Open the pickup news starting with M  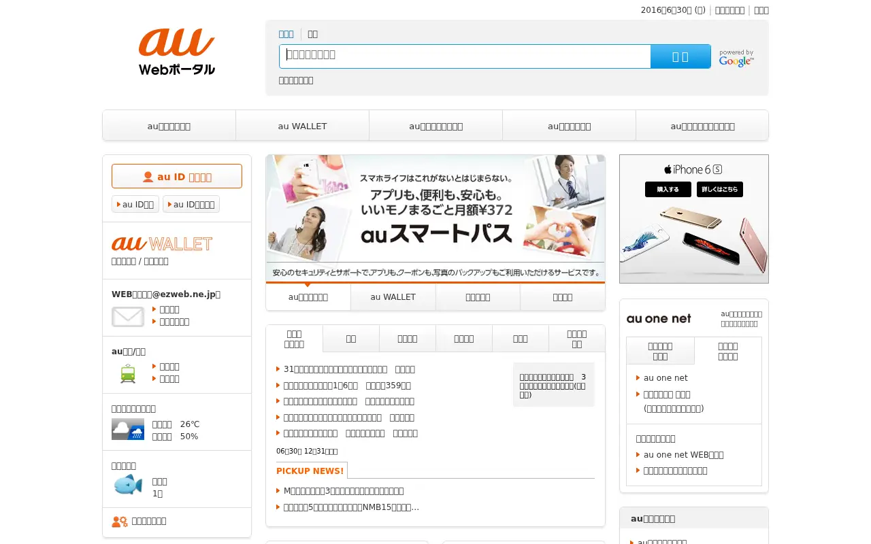tap(344, 491)
